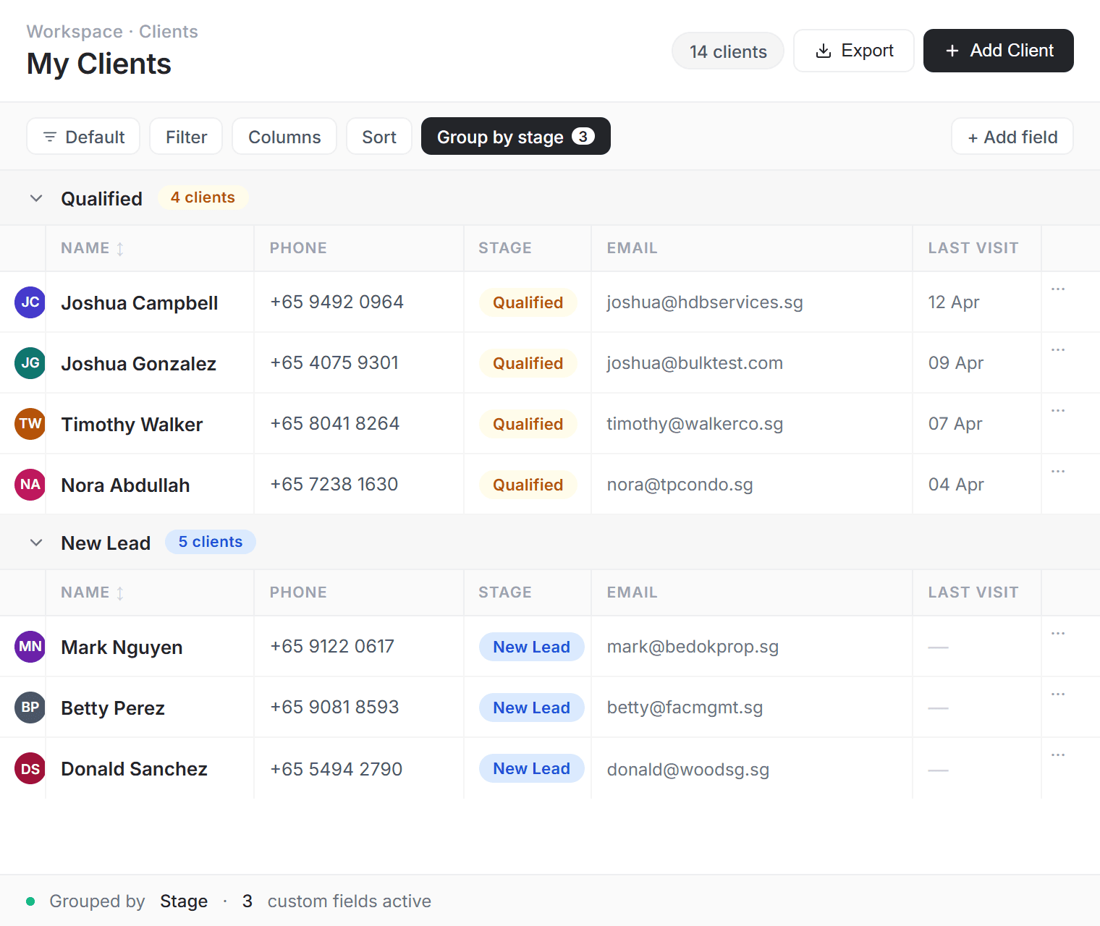Image resolution: width=1100 pixels, height=926 pixels.
Task: Click last visit 04 Apr
Action: click(956, 485)
